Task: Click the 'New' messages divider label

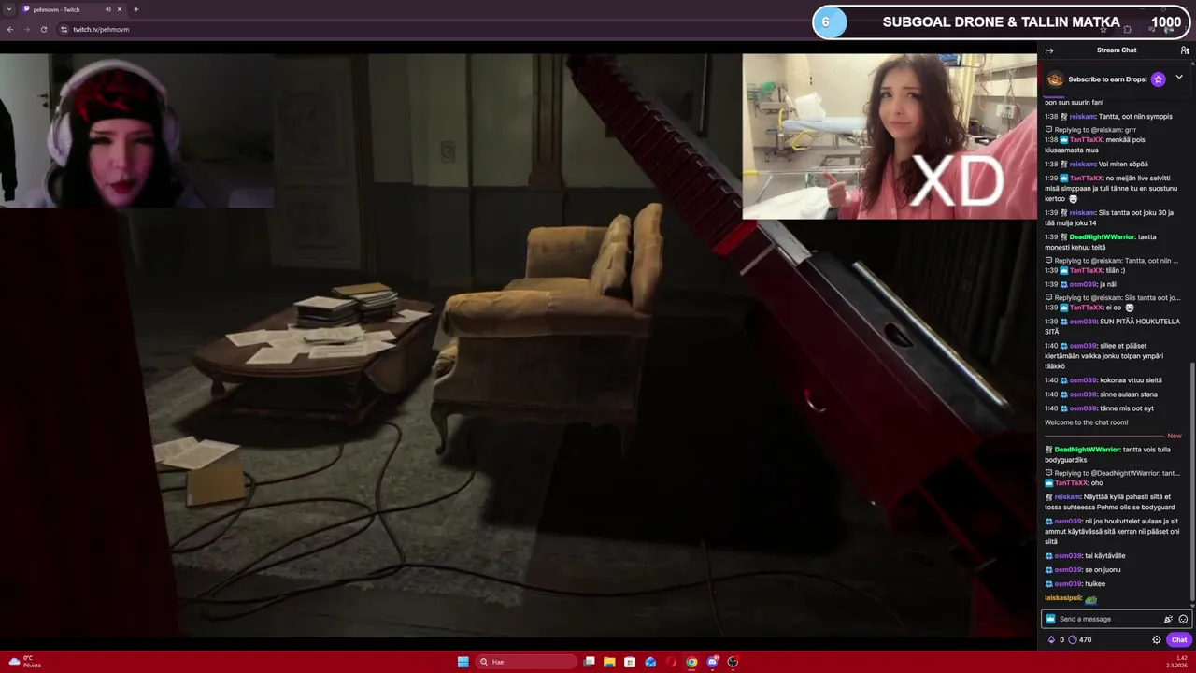Action: 1175,436
